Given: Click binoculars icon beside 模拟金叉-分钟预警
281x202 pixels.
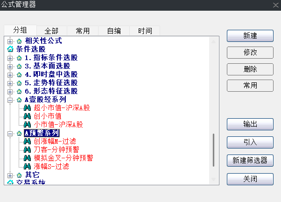Looking at the screenshot, I should point(28,158).
